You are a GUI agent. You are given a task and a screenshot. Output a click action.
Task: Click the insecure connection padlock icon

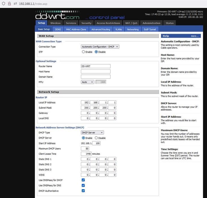click(9, 4)
